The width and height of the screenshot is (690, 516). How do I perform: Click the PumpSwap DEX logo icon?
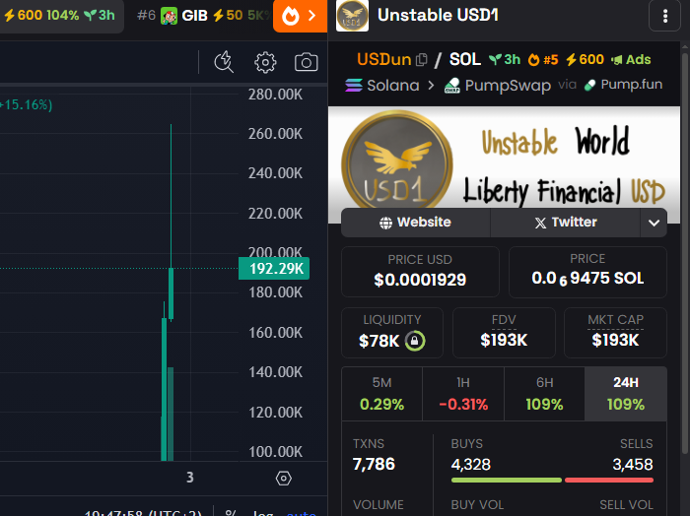tap(451, 85)
